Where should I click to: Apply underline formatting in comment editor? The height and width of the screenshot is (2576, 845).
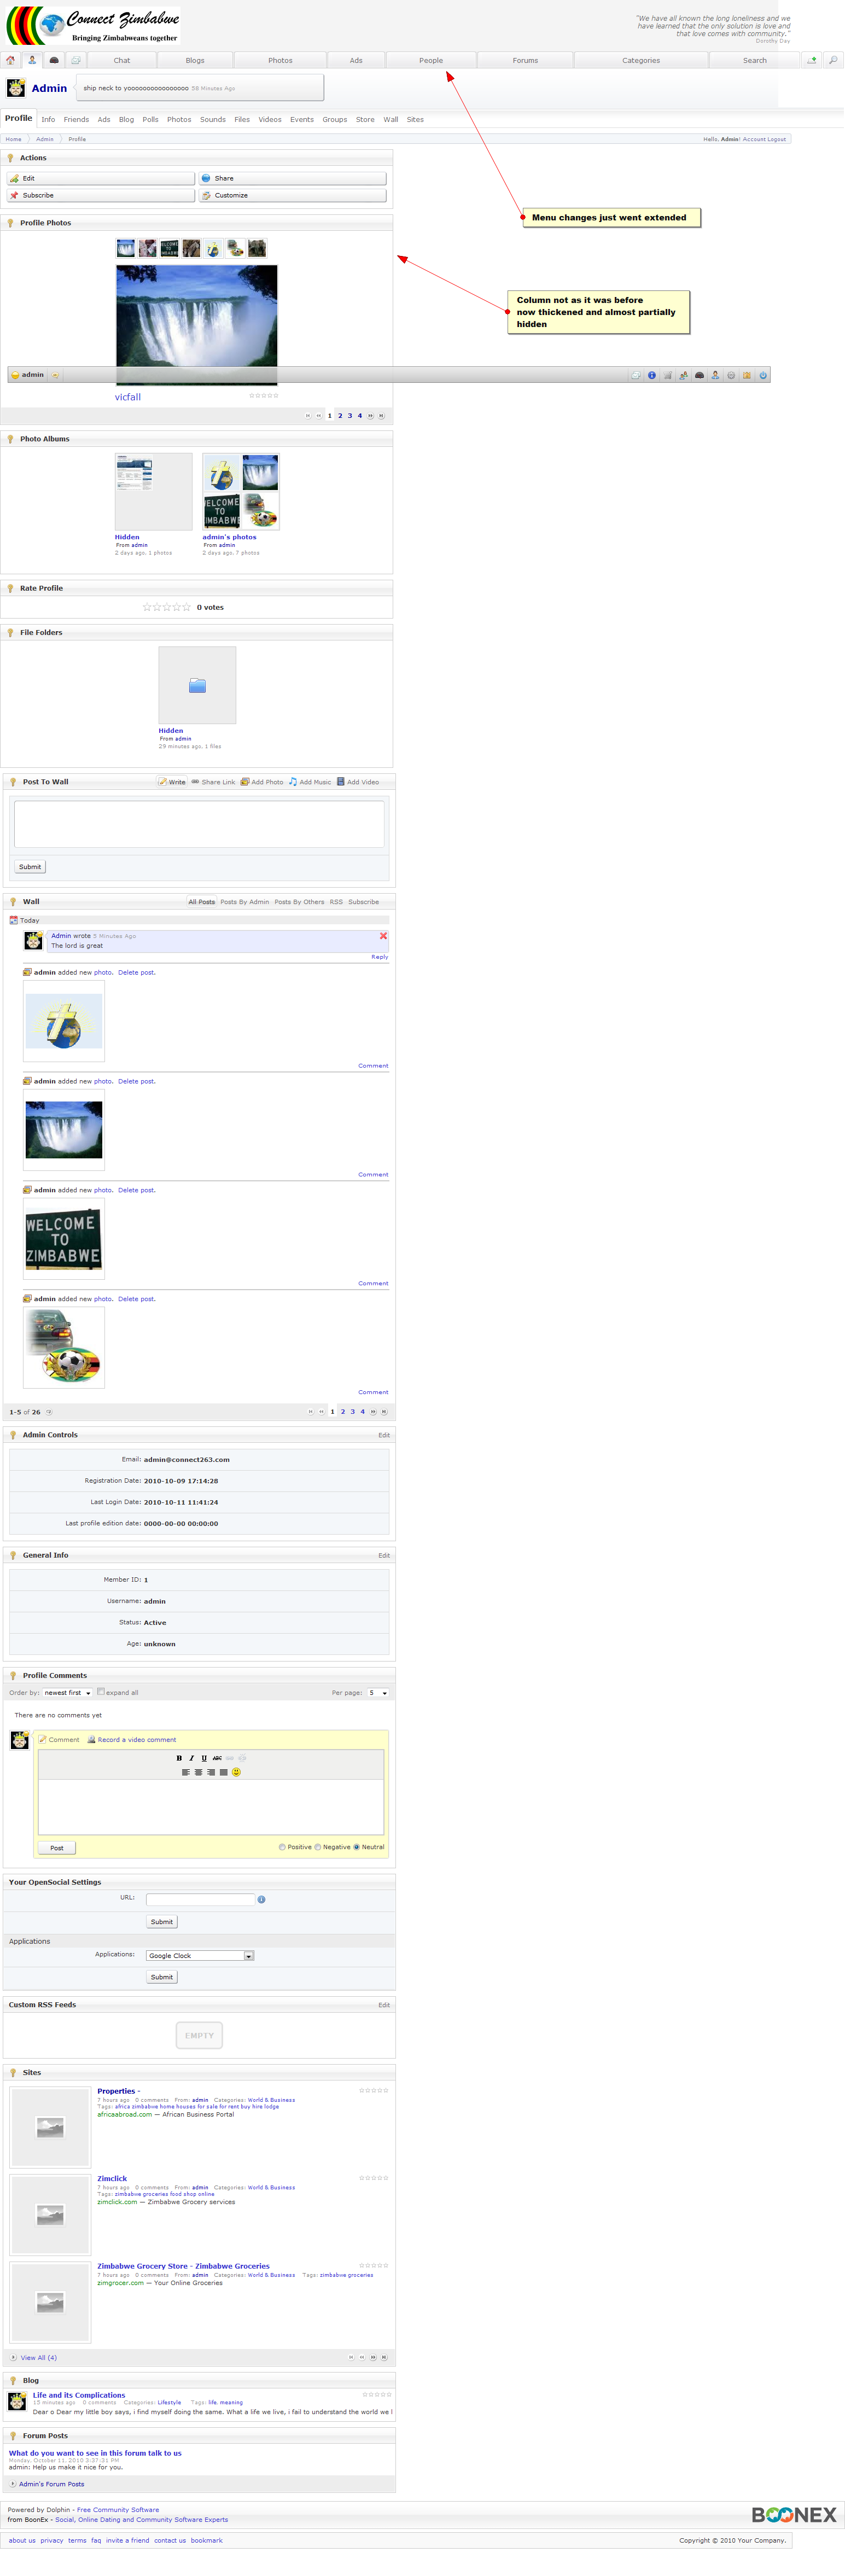click(x=204, y=1758)
